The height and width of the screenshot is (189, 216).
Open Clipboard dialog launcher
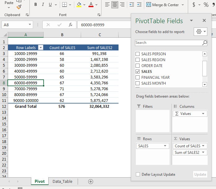coord(27,15)
